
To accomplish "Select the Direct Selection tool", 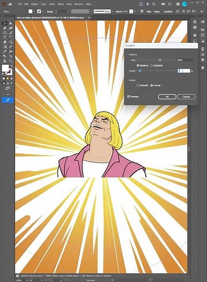I will (11, 23).
